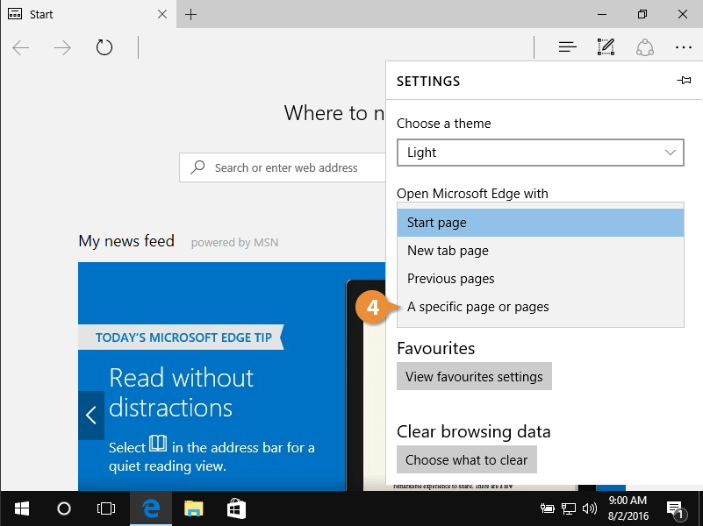Viewport: 703px width, 526px height.
Task: Open a new tab with the plus button
Action: (x=190, y=14)
